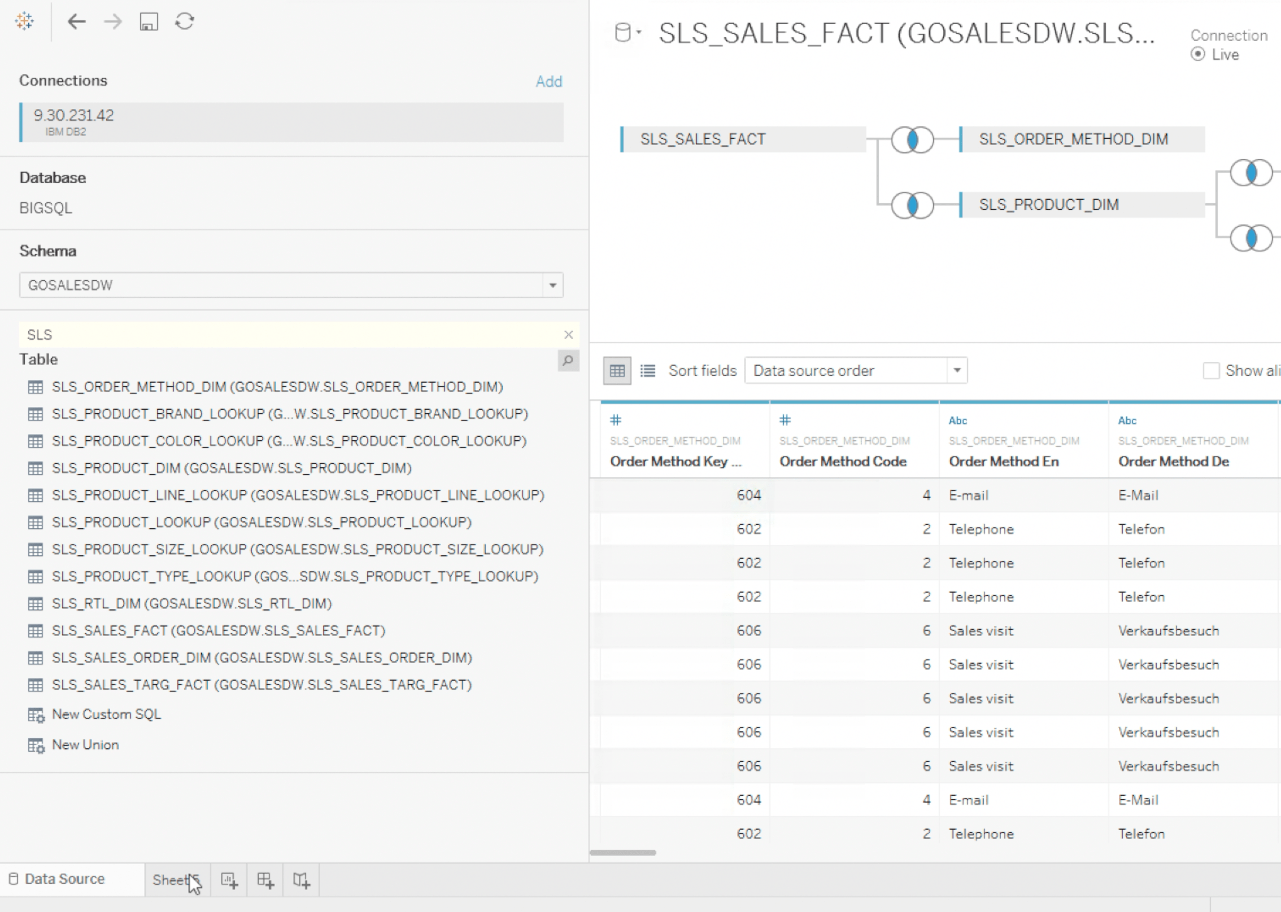Enable the Show aliases checkbox
Viewport: 1281px width, 912px height.
click(1212, 371)
